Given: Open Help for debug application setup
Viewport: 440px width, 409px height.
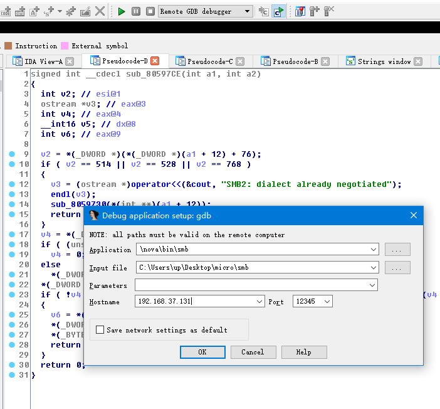Looking at the screenshot, I should [x=304, y=352].
